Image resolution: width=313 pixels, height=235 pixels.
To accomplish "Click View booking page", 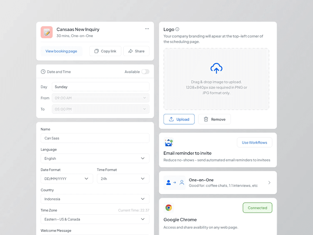I will point(61,51).
